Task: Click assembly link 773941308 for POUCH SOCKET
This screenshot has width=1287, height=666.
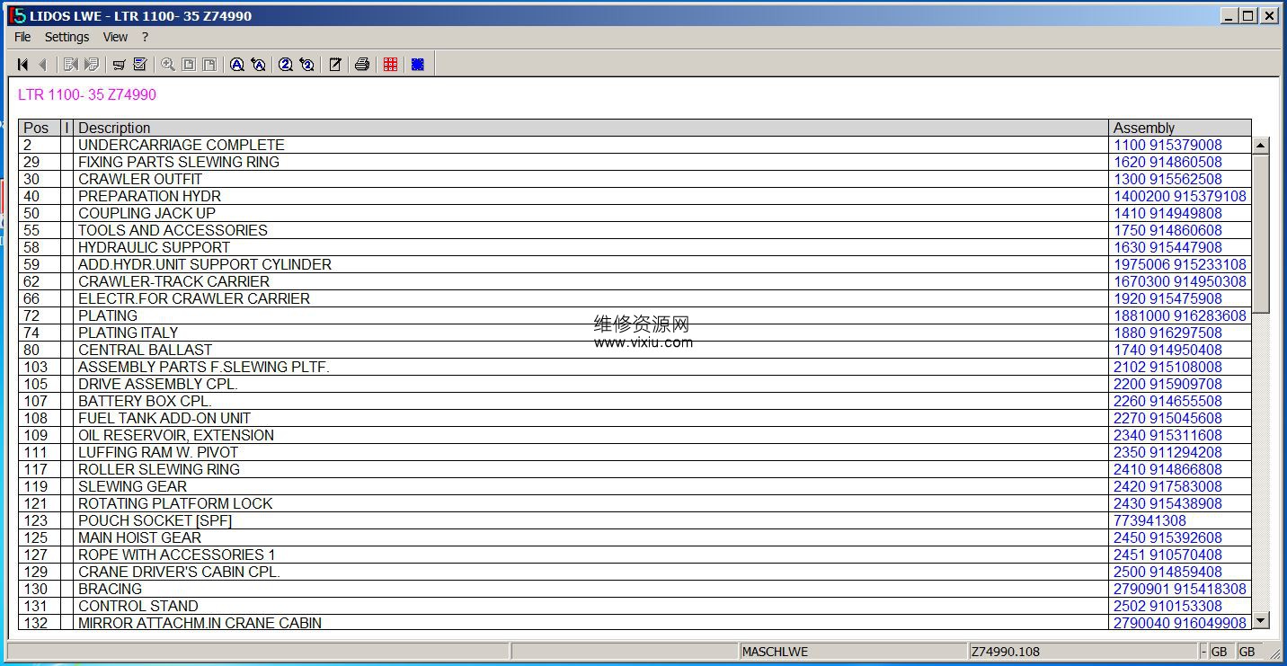Action: pyautogui.click(x=1149, y=520)
